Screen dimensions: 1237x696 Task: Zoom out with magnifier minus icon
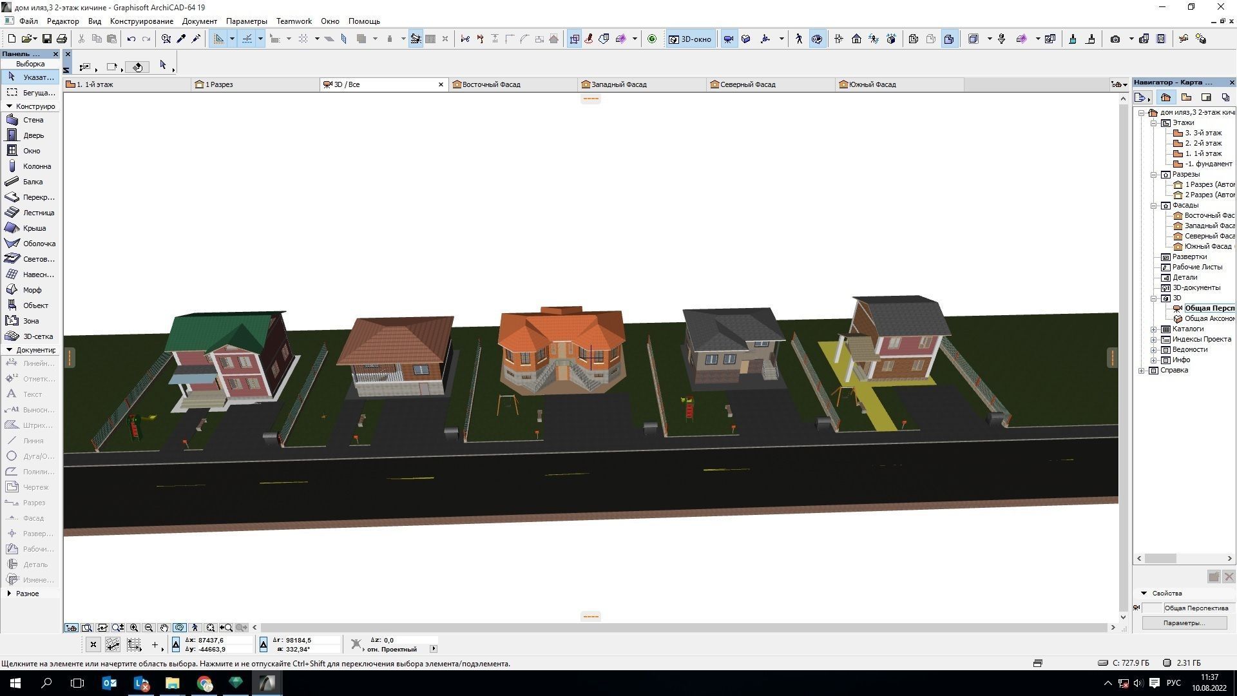coord(149,628)
